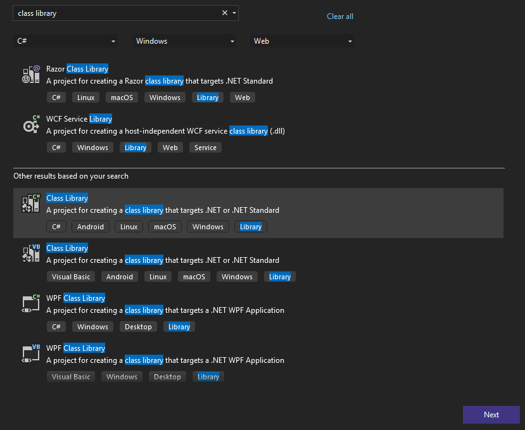Click the C# tag under C# WPF Class Library
This screenshot has width=525, height=430.
pos(56,327)
